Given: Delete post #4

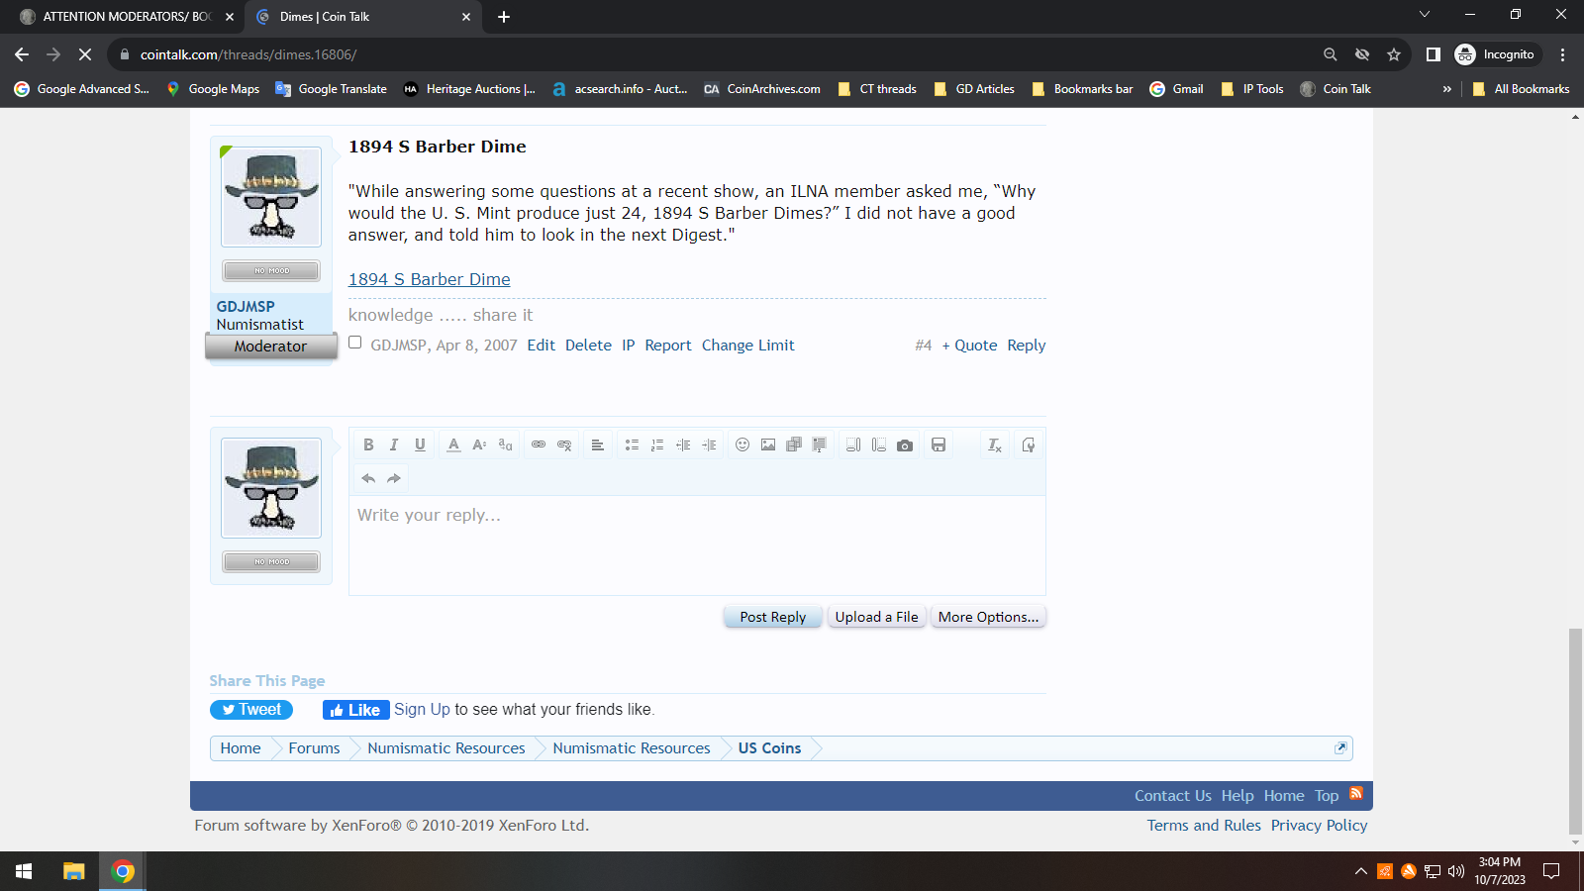Looking at the screenshot, I should click(x=588, y=346).
